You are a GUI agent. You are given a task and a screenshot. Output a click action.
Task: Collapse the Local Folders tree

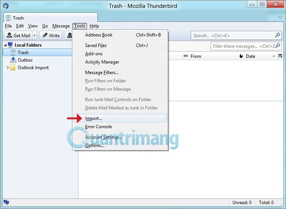pyautogui.click(x=5, y=45)
